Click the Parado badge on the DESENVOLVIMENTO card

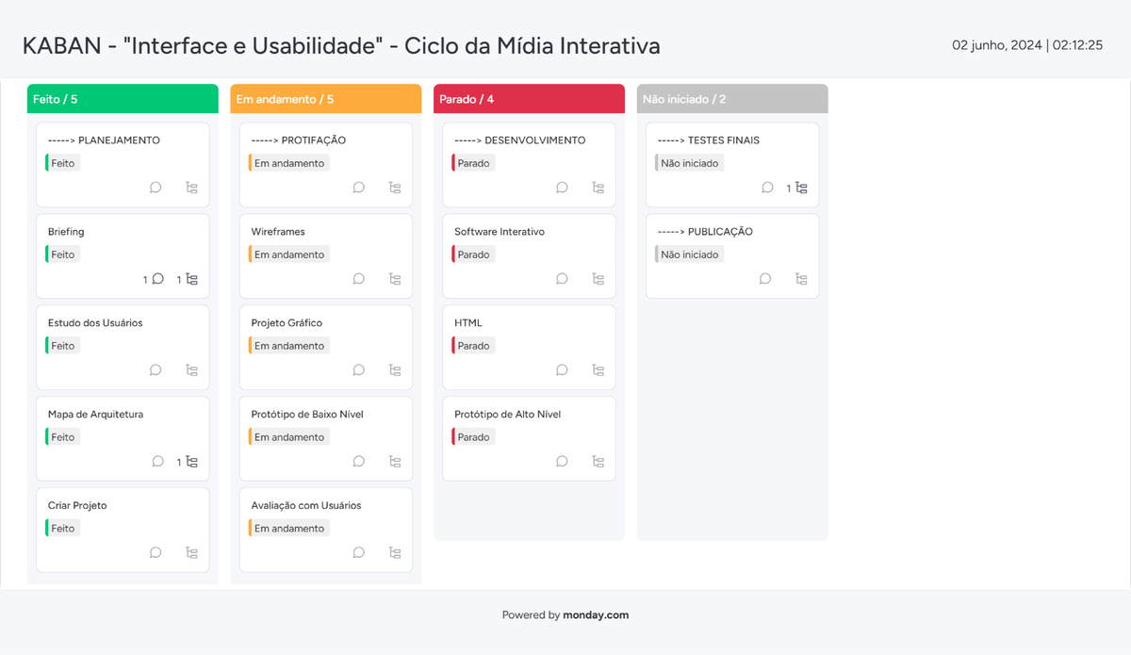pos(472,162)
